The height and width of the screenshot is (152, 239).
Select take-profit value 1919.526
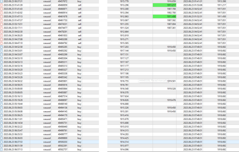(171, 89)
